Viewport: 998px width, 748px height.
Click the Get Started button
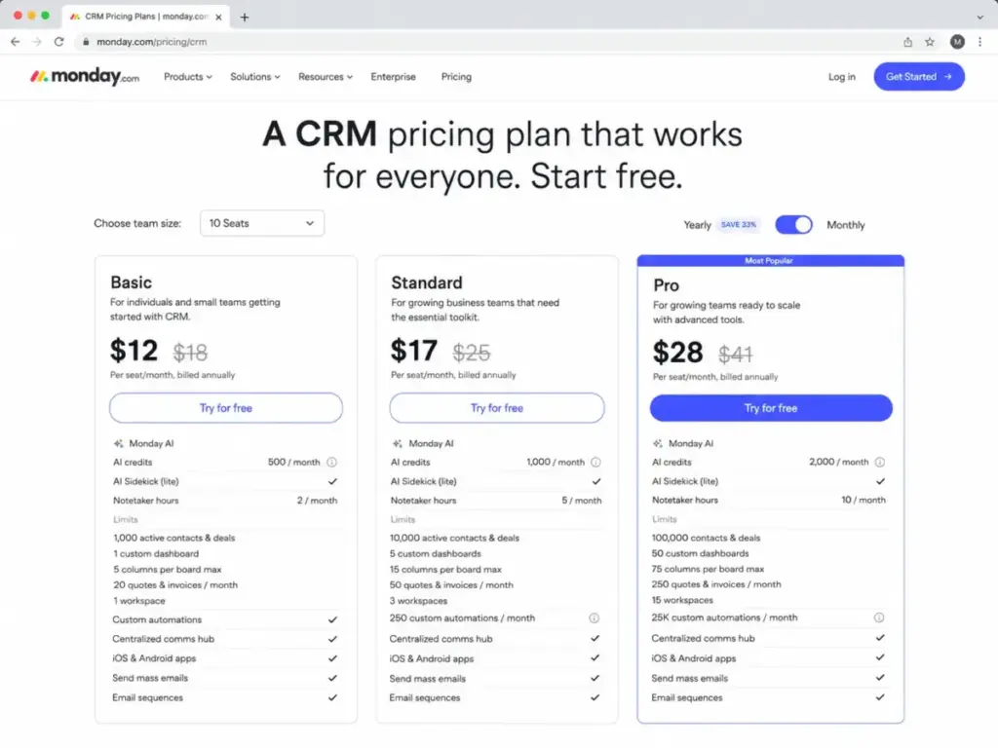[x=918, y=77]
